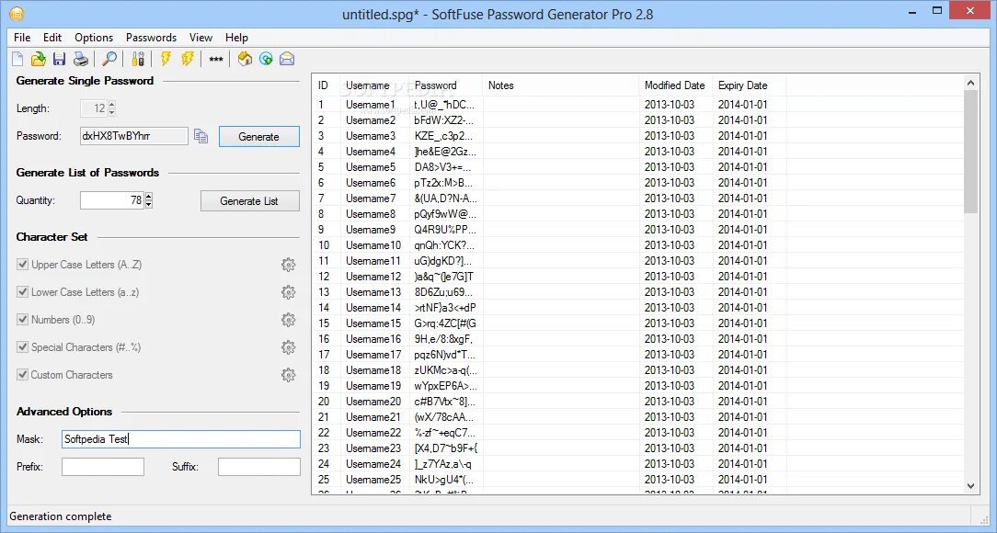997x533 pixels.
Task: Toggle Special Characters checkbox
Action: click(x=22, y=346)
